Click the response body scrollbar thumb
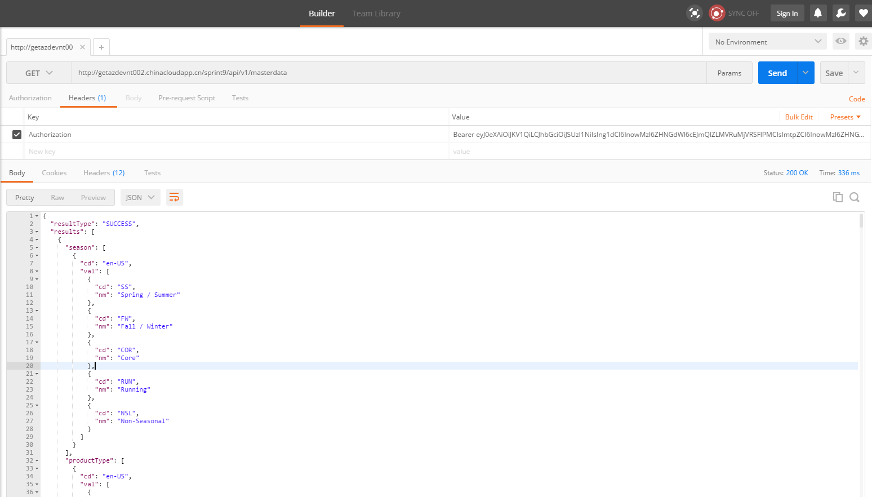Screen dimensions: 872x497 [861, 221]
